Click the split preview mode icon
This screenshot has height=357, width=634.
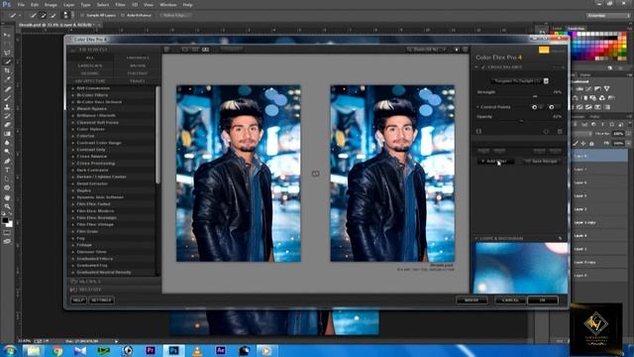point(195,50)
